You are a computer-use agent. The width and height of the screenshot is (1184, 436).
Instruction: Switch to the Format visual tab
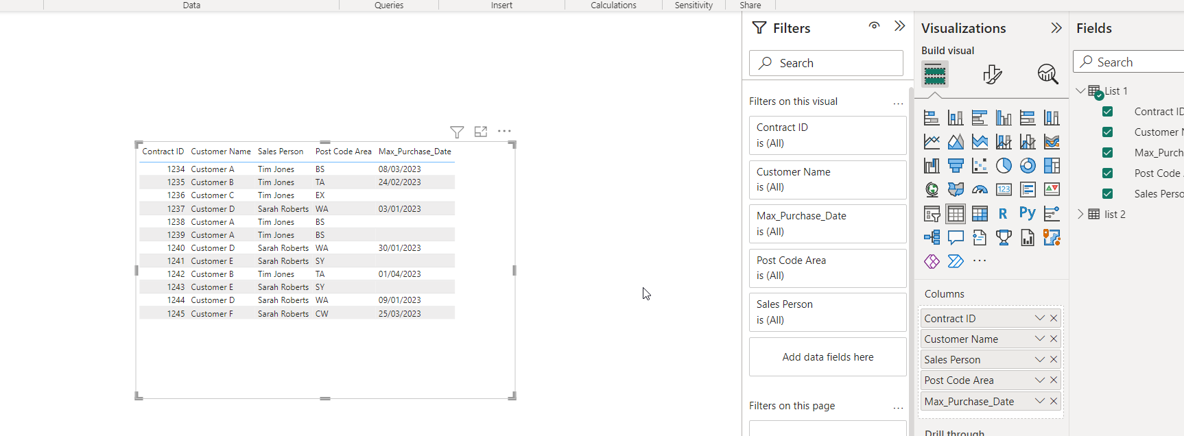[992, 74]
